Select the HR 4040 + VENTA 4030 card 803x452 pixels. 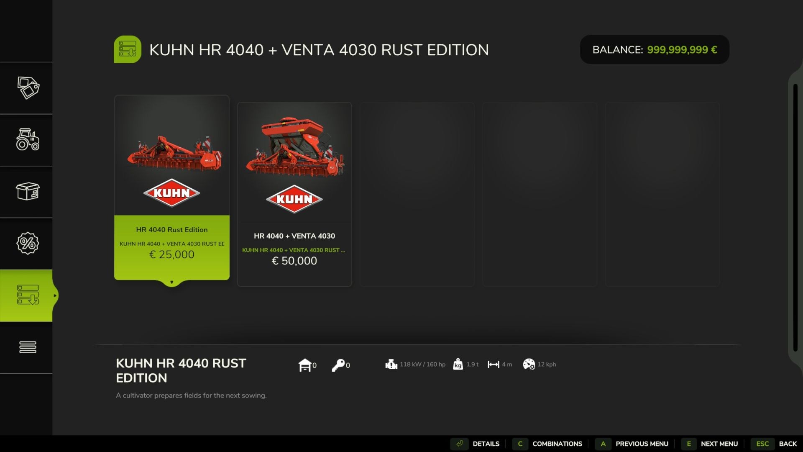pos(294,194)
